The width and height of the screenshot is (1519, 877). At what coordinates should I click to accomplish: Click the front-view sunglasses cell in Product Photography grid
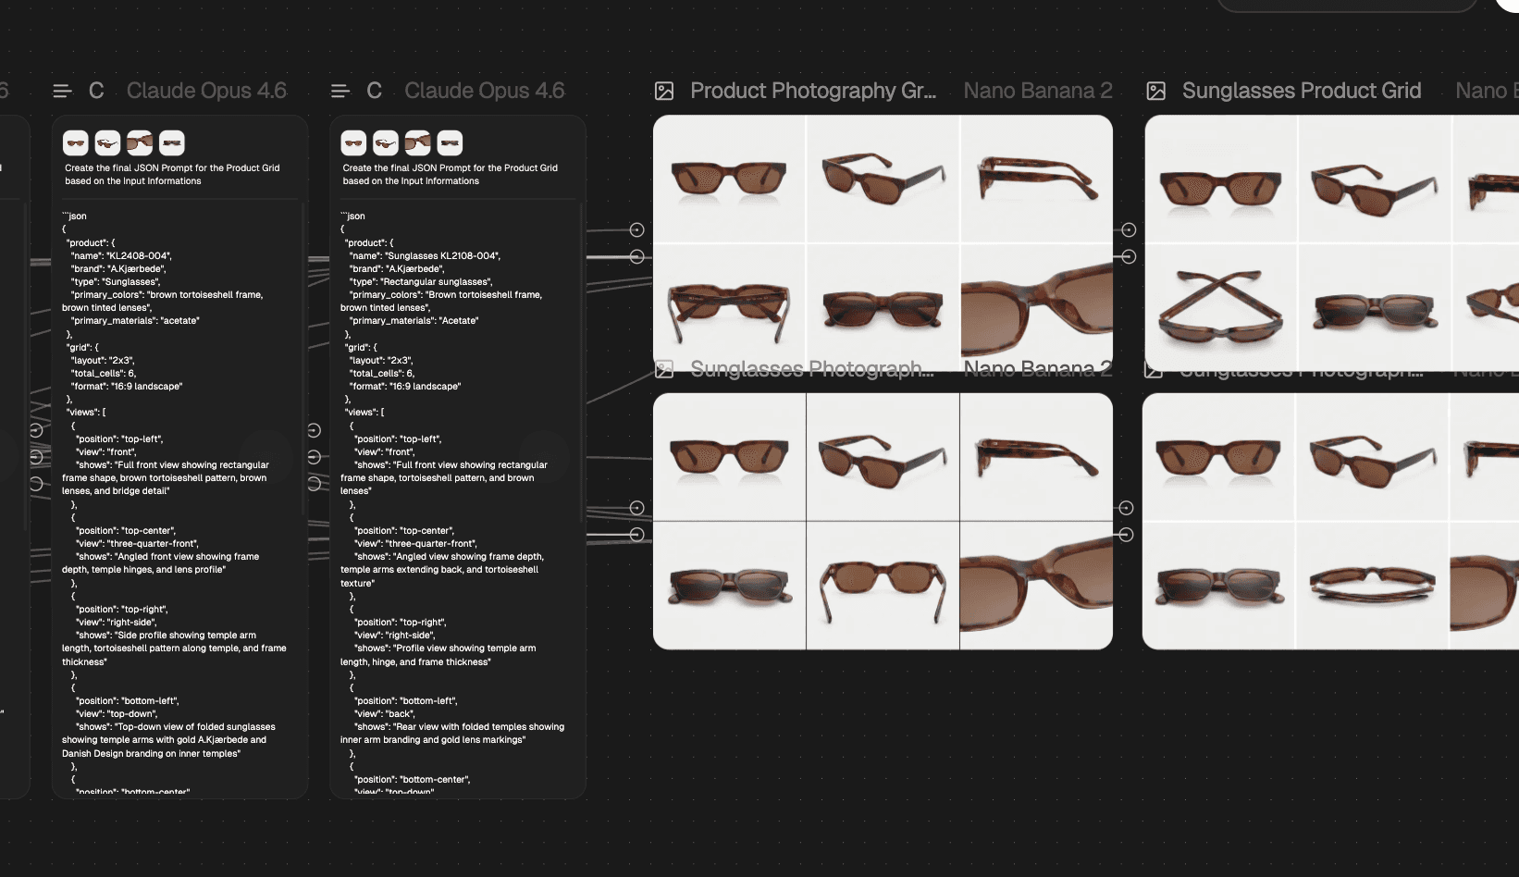coord(729,179)
